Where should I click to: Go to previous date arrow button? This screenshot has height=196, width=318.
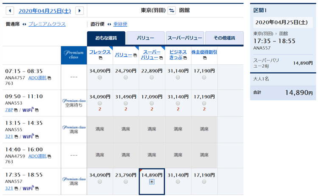coord(10,11)
